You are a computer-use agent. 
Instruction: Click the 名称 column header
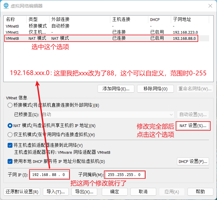15,19
